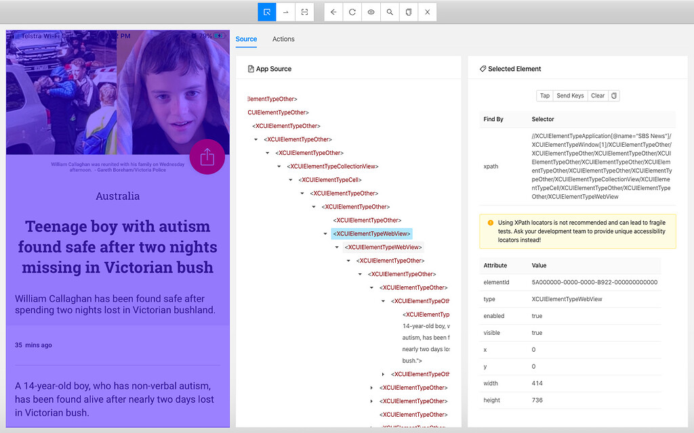Click the Clear button

coord(597,95)
